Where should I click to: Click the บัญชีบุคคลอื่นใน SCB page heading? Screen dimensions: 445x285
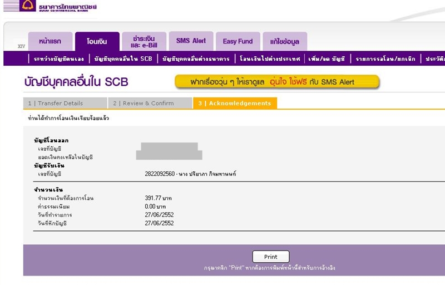76,82
